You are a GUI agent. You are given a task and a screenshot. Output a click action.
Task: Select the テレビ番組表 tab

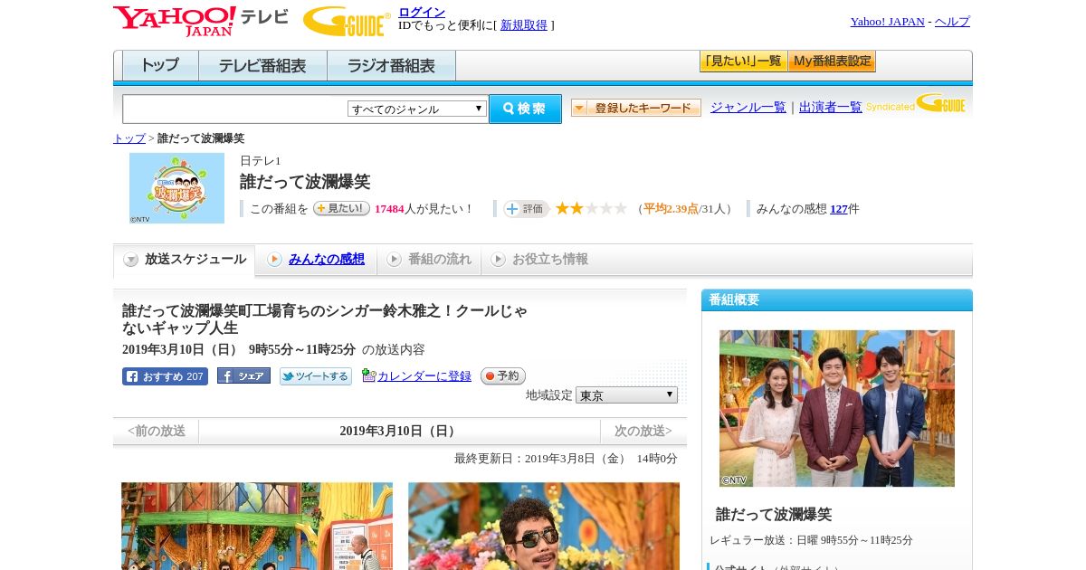click(262, 66)
